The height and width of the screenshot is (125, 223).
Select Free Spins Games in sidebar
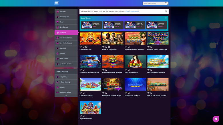point(66,38)
